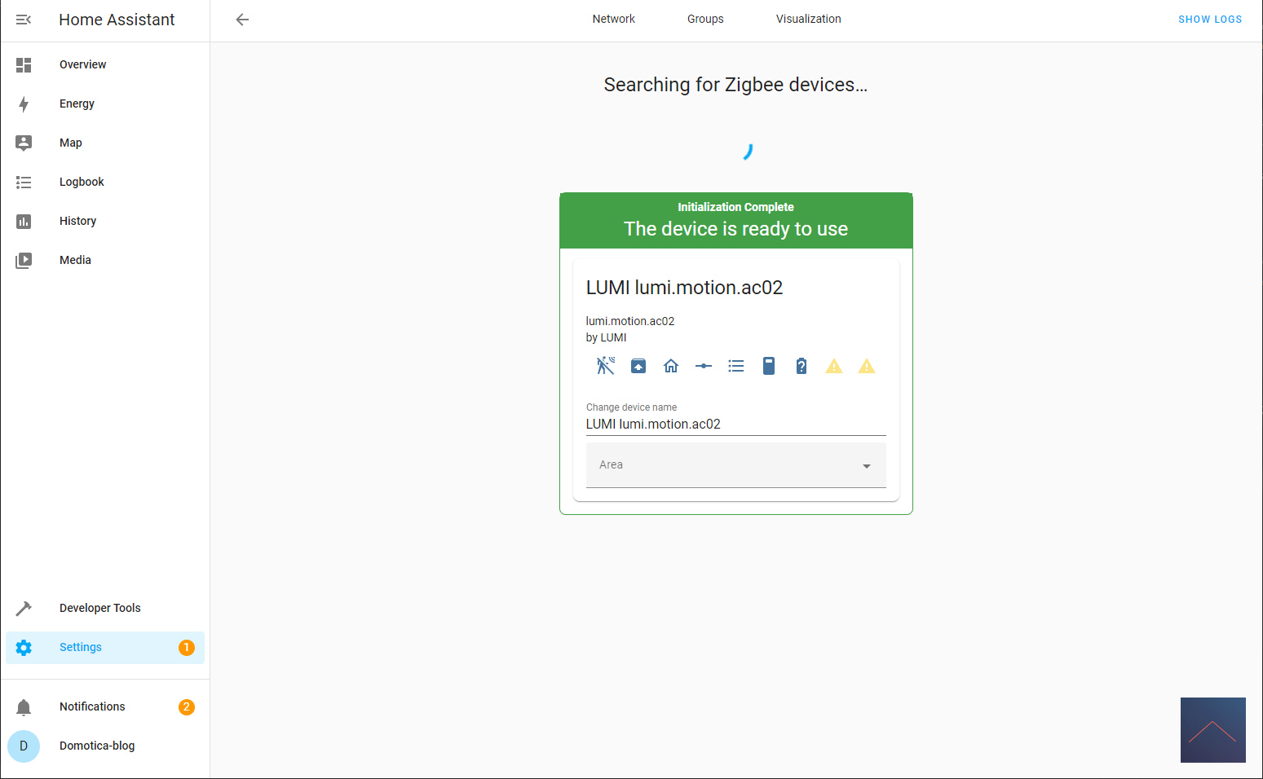Edit the Change device name field
The image size is (1263, 779).
click(736, 424)
